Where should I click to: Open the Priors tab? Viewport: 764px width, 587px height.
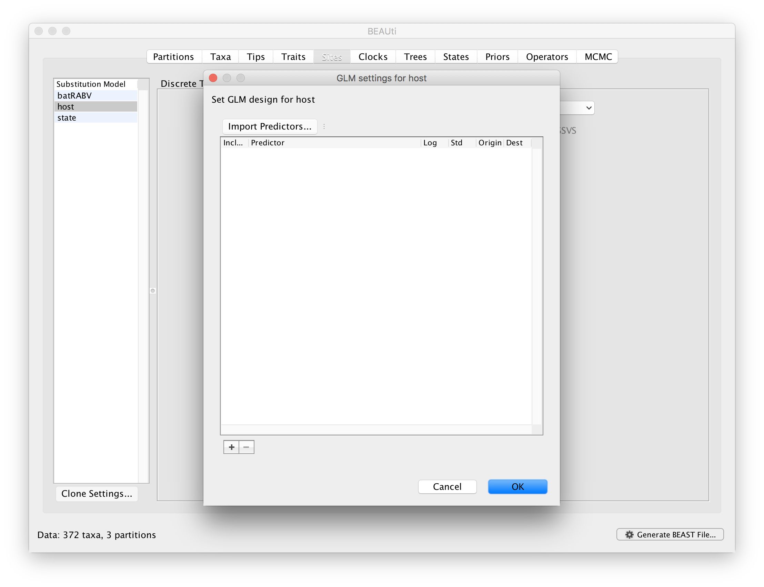497,56
